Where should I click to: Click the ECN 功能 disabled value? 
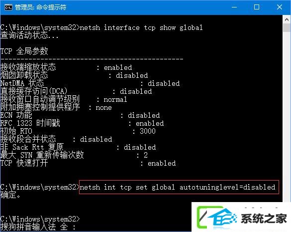pyautogui.click(x=144, y=115)
